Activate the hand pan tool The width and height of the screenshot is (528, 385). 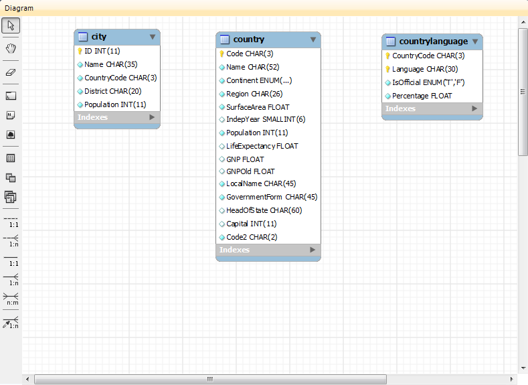pyautogui.click(x=11, y=48)
